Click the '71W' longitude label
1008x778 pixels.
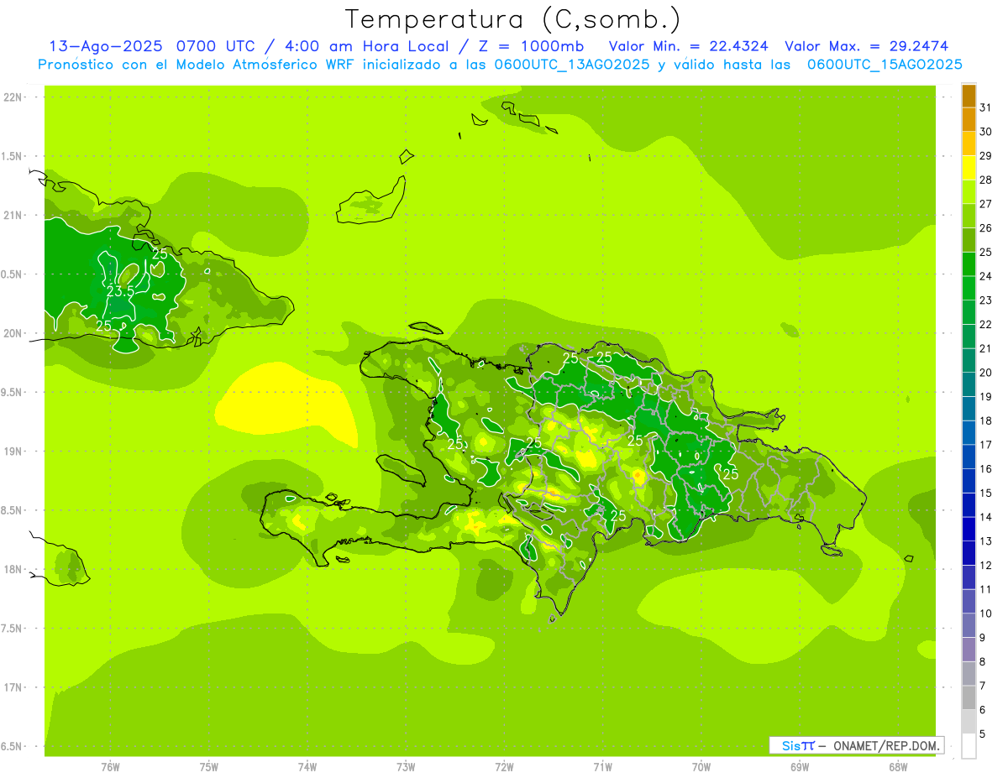tap(602, 767)
